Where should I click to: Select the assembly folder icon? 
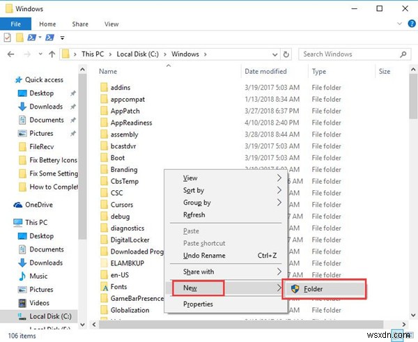tap(104, 134)
